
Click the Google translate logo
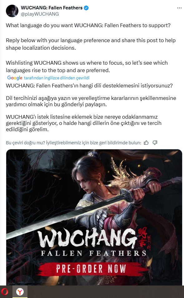15,78
